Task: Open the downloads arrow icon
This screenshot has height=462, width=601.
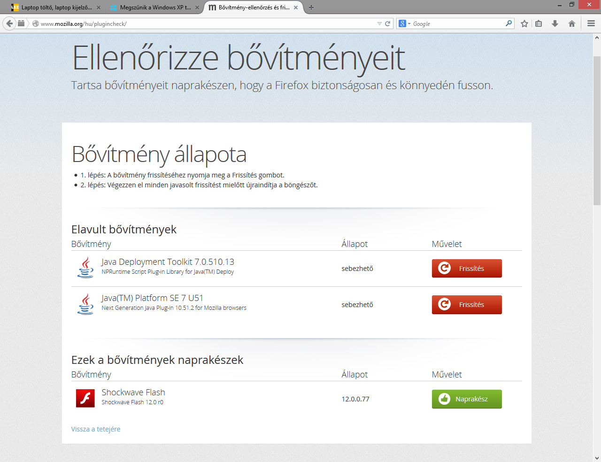Action: pos(555,23)
